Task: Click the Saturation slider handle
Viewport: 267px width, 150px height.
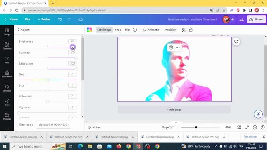Action: click(x=76, y=69)
